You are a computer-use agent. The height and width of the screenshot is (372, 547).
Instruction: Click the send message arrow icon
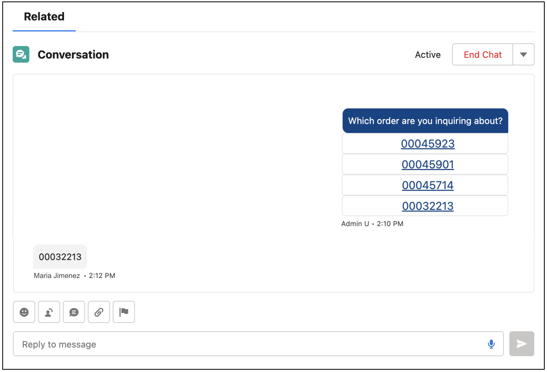522,344
